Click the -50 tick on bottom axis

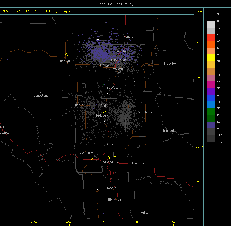[68, 222]
